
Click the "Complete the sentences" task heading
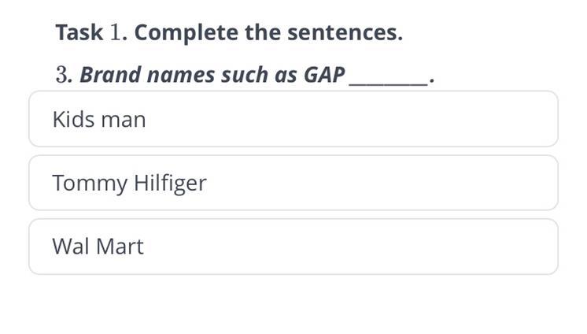(229, 32)
